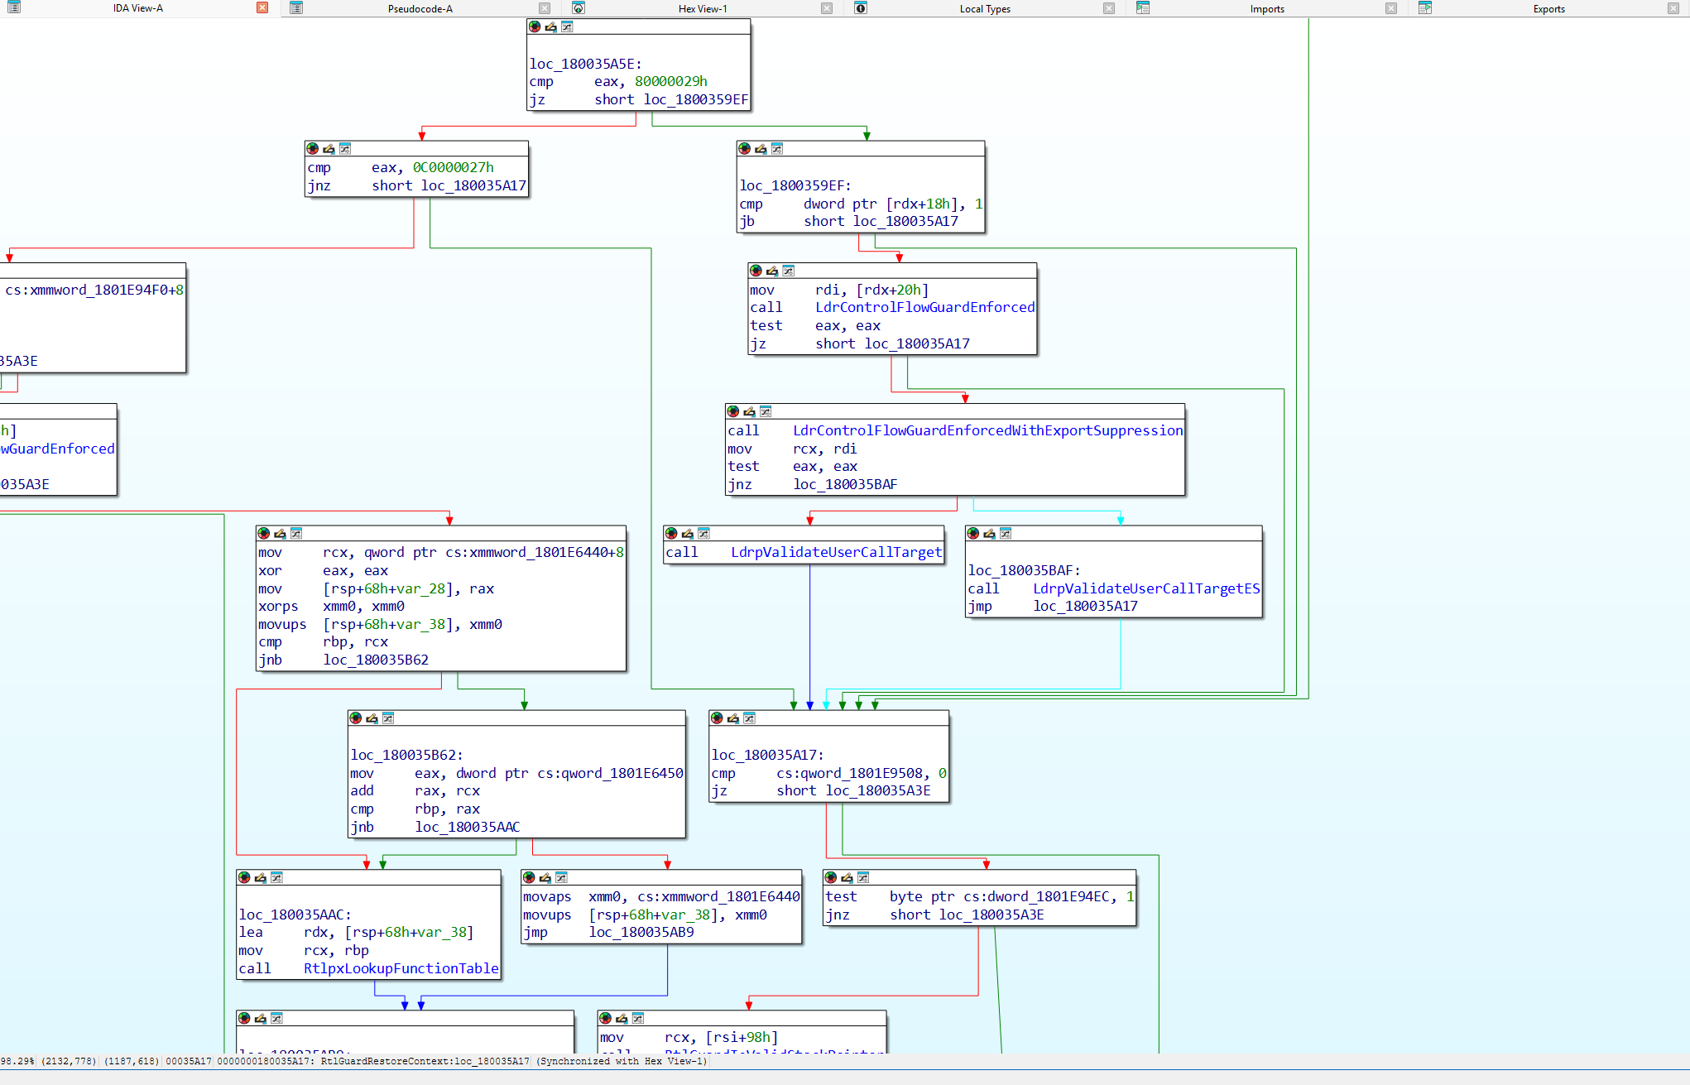Click the '0C0000027h' constant
1690x1085 pixels.
point(454,167)
